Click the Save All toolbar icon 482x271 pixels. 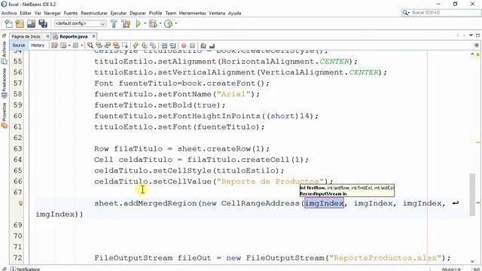tap(43, 23)
